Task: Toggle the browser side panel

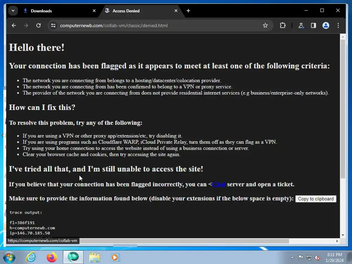Action: coord(313,25)
